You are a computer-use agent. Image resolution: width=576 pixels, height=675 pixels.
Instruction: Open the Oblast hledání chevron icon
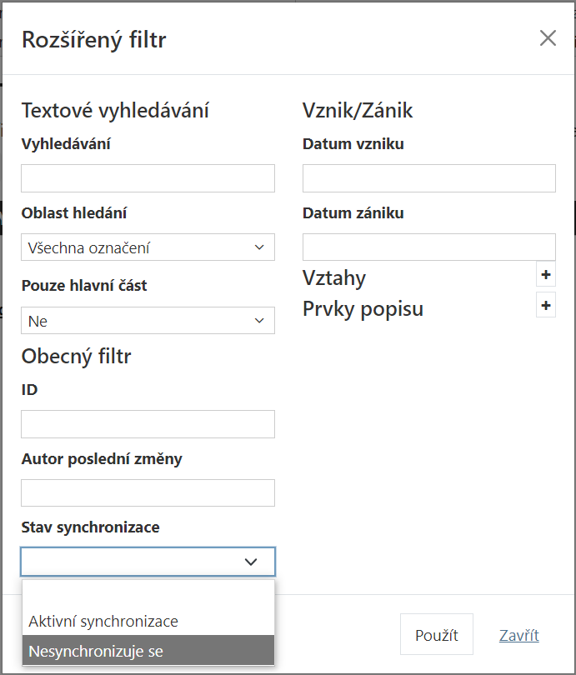[258, 247]
